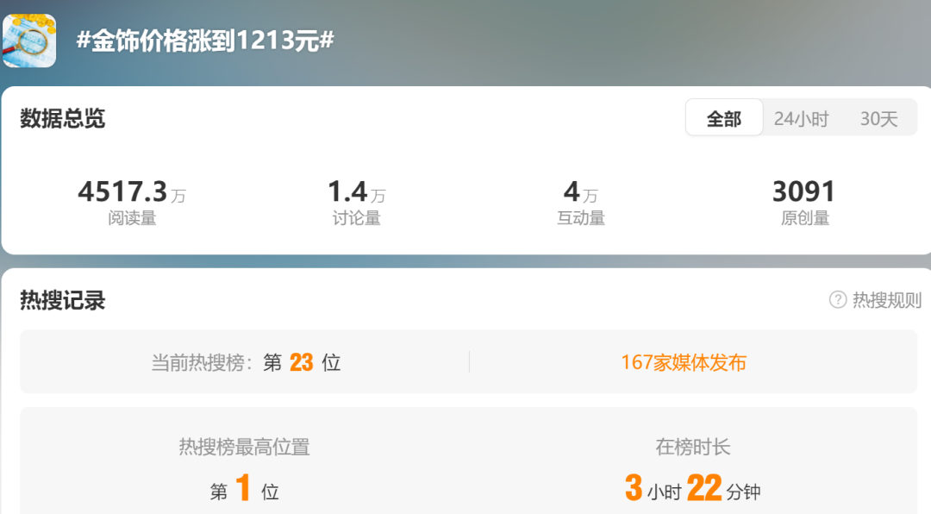Screen dimensions: 931x514
Task: Click the 热搜记录 section heading
Action: click(x=62, y=300)
